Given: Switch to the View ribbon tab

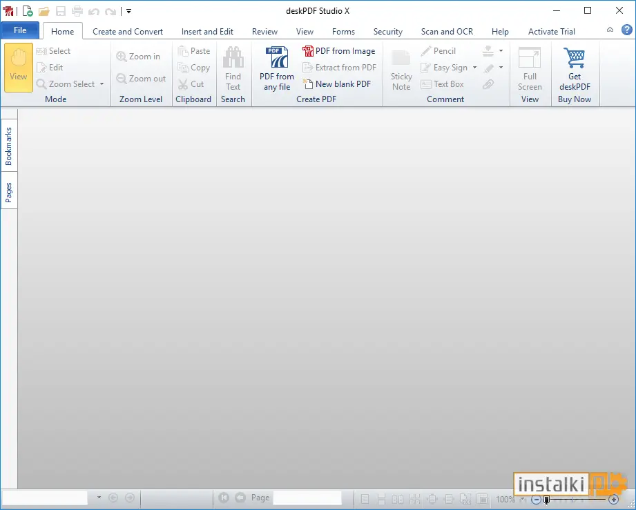Looking at the screenshot, I should 305,32.
